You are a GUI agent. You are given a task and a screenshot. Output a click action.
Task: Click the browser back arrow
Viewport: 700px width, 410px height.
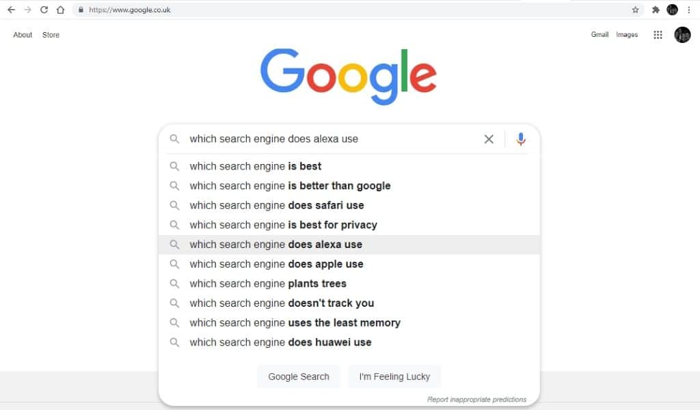tap(11, 10)
